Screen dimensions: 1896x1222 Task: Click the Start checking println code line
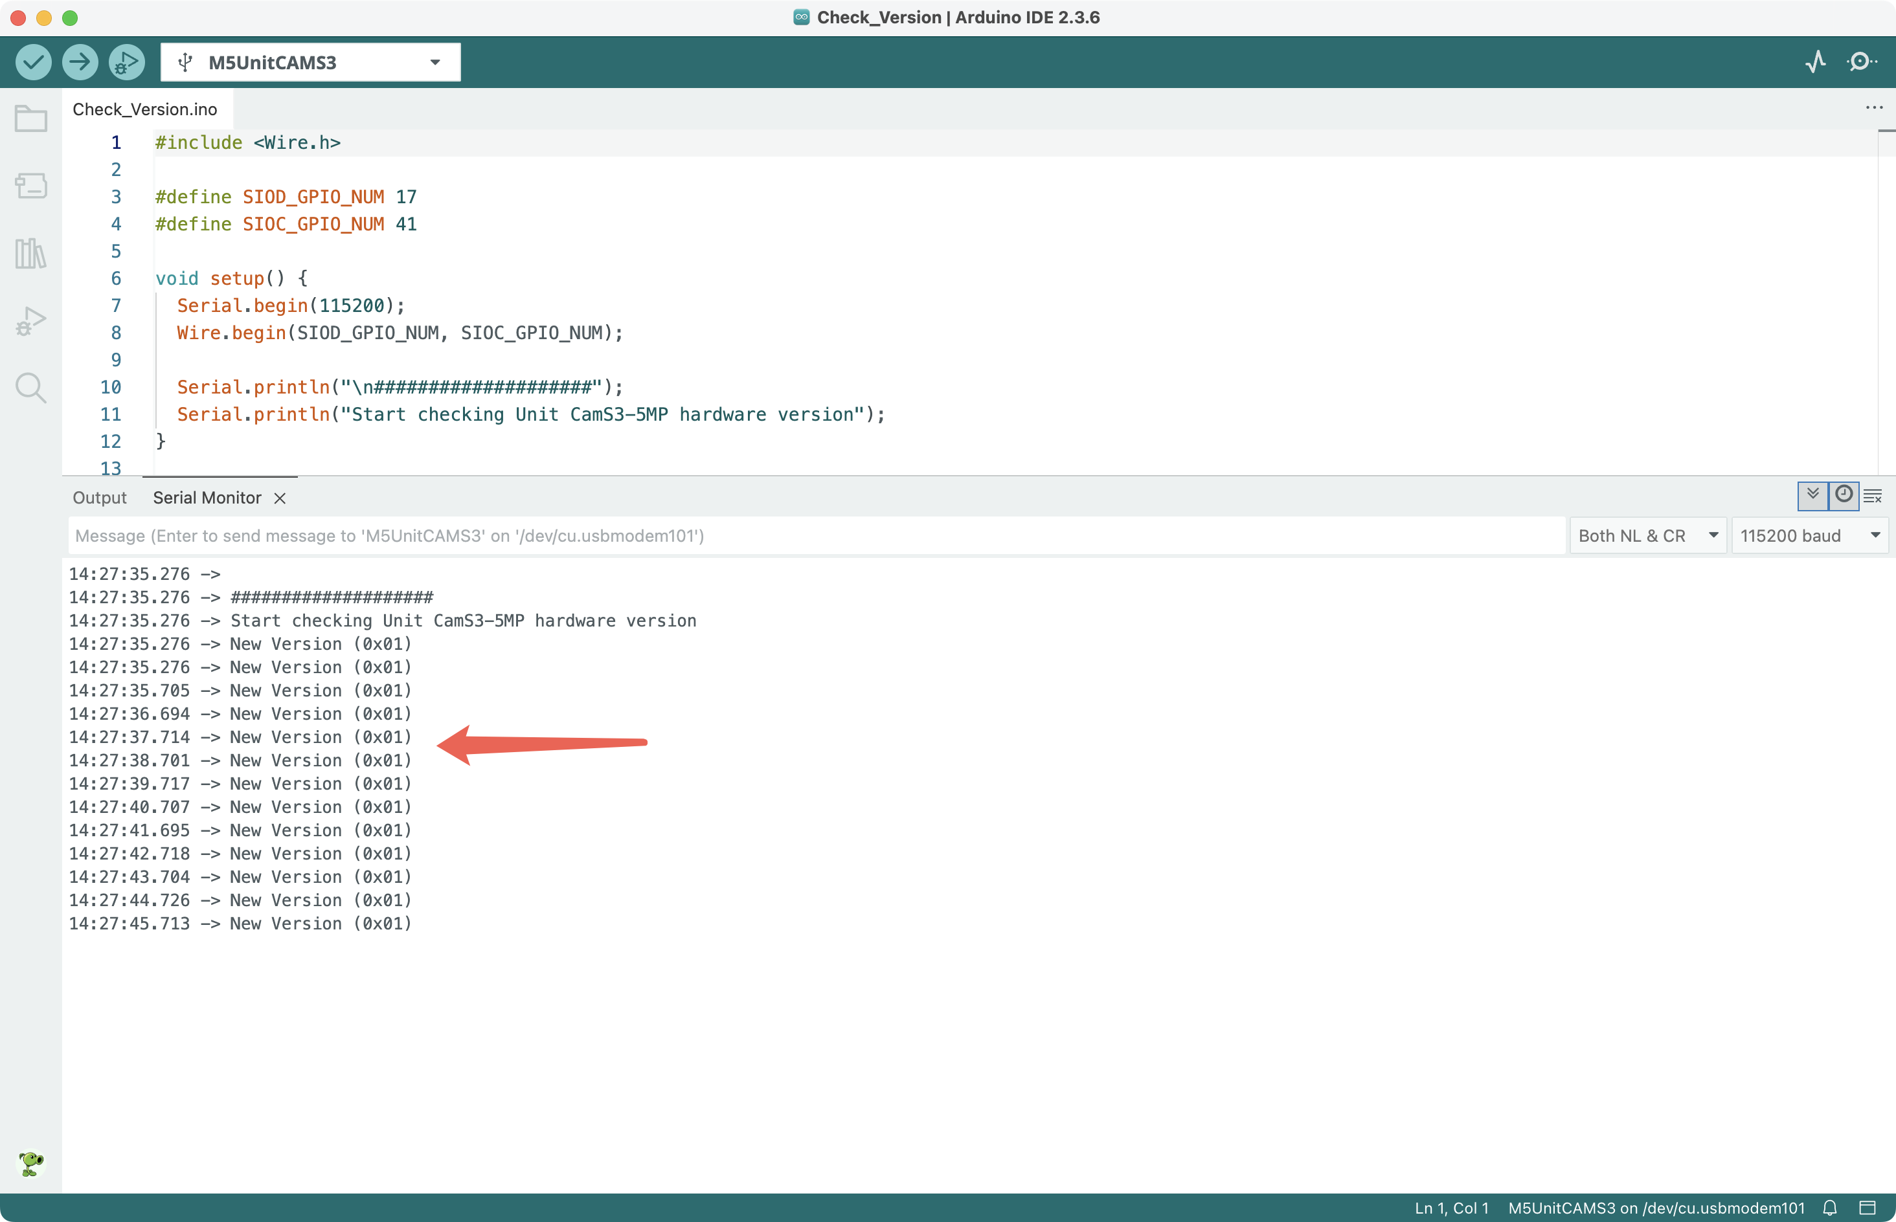[x=531, y=414]
